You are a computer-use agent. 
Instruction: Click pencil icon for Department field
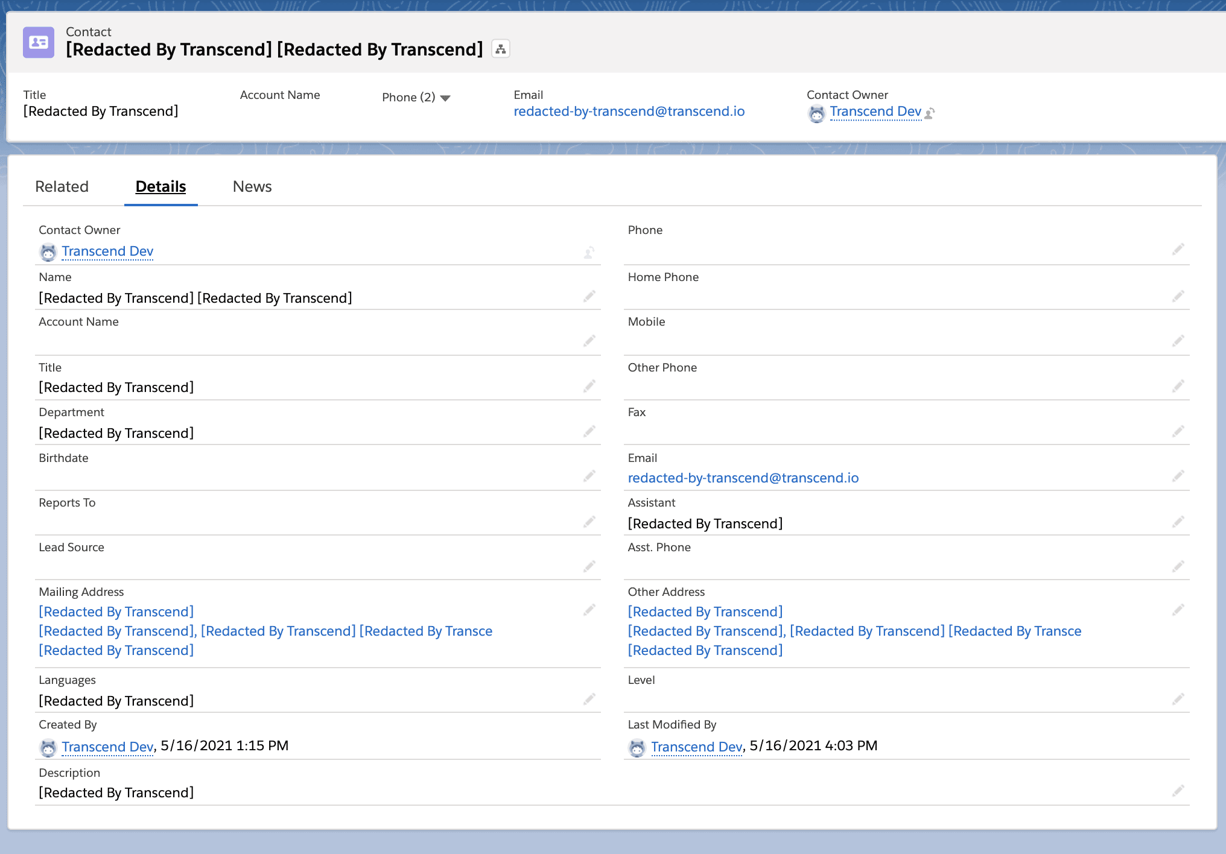tap(589, 431)
